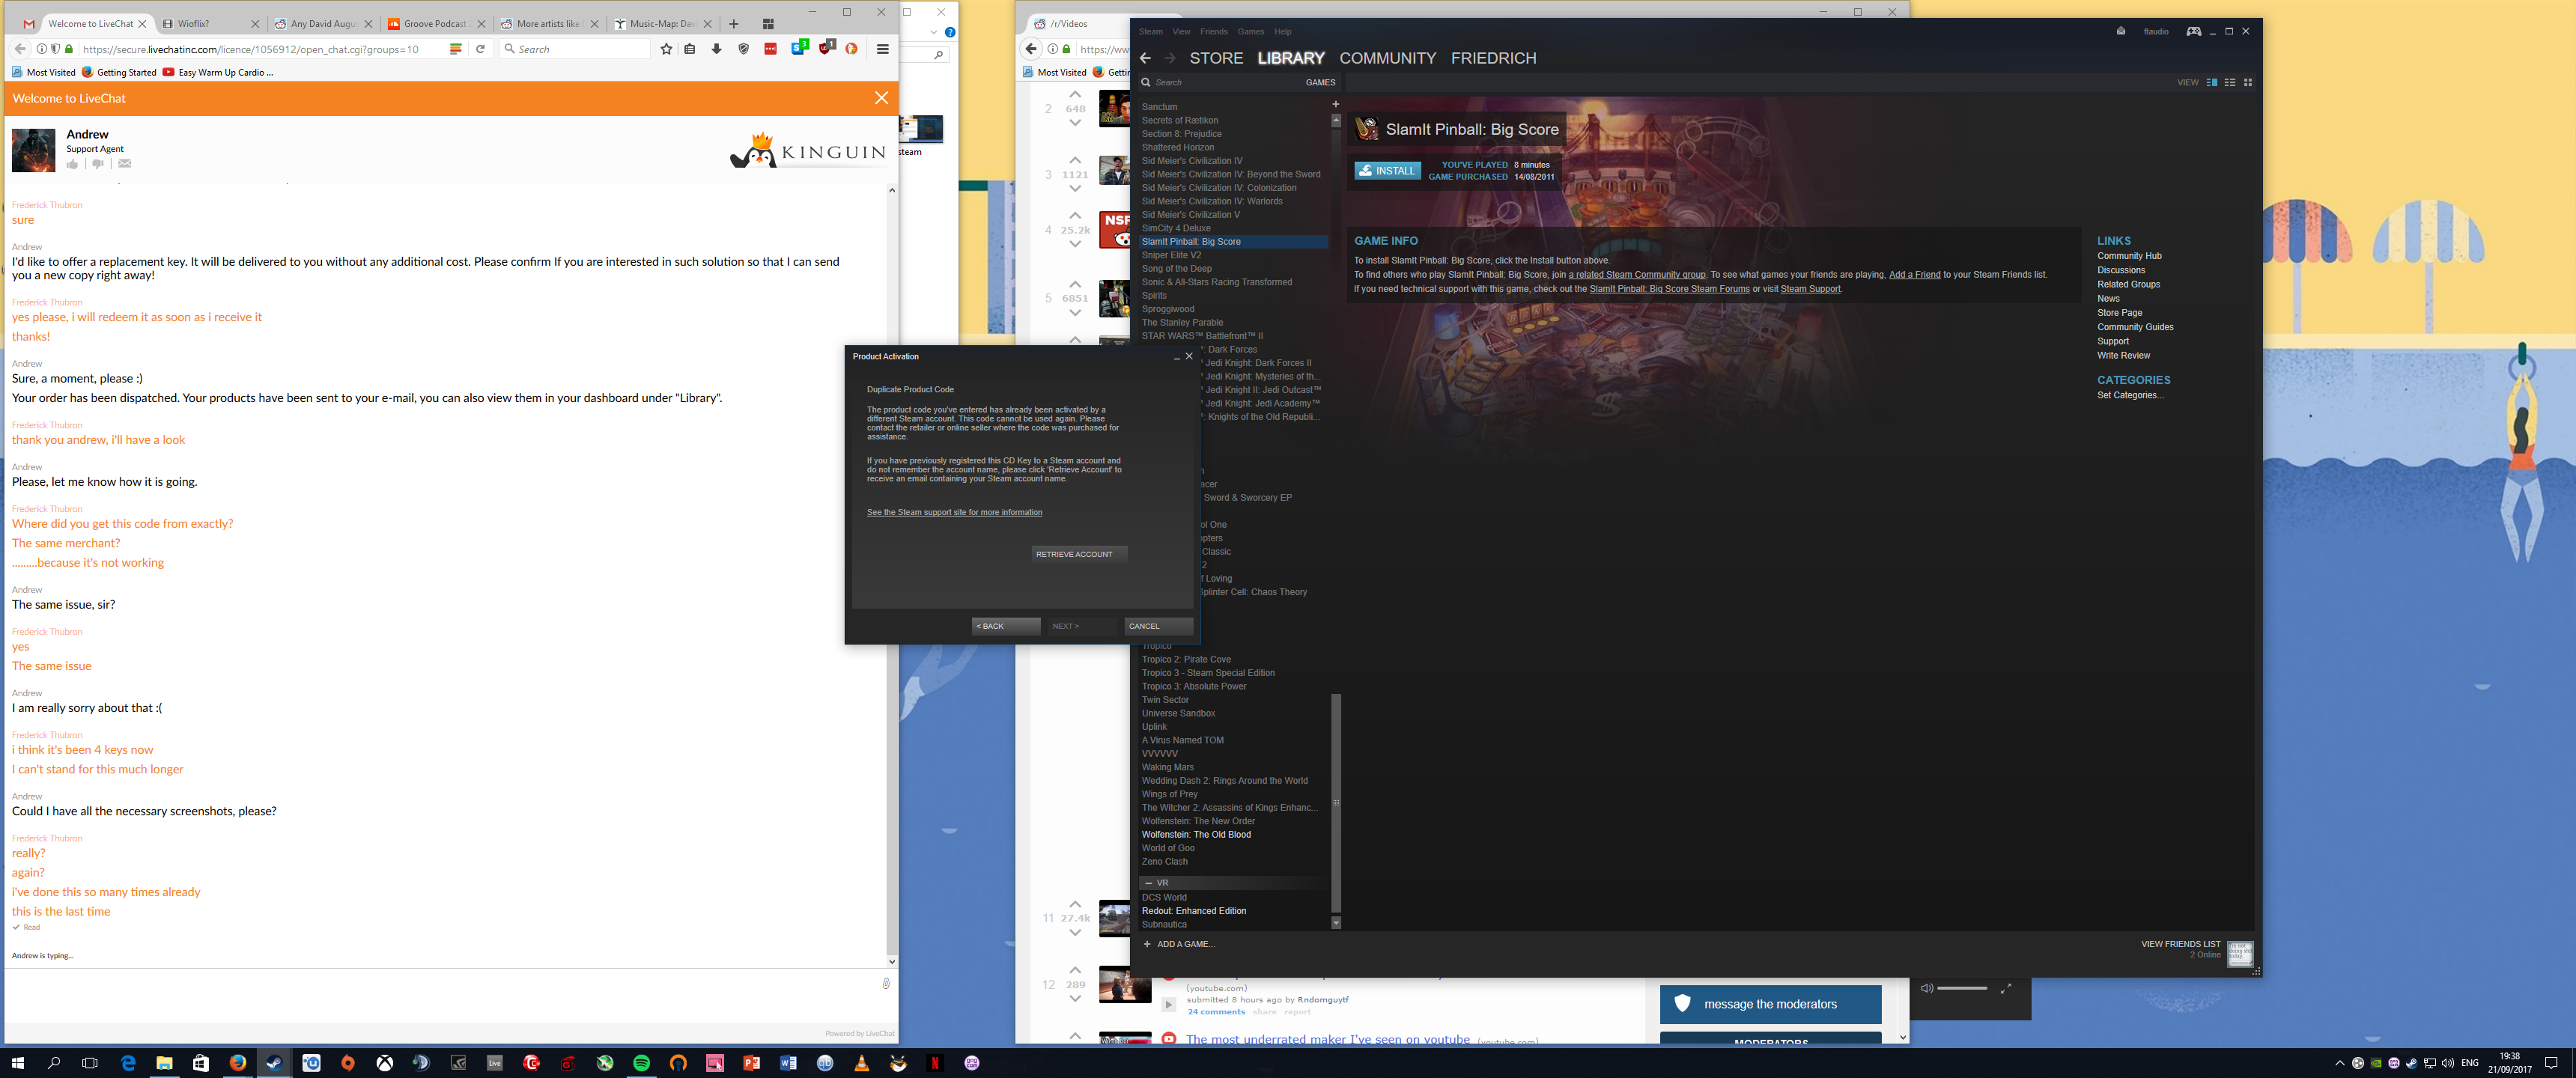Switch Steam library to list view

point(2230,82)
